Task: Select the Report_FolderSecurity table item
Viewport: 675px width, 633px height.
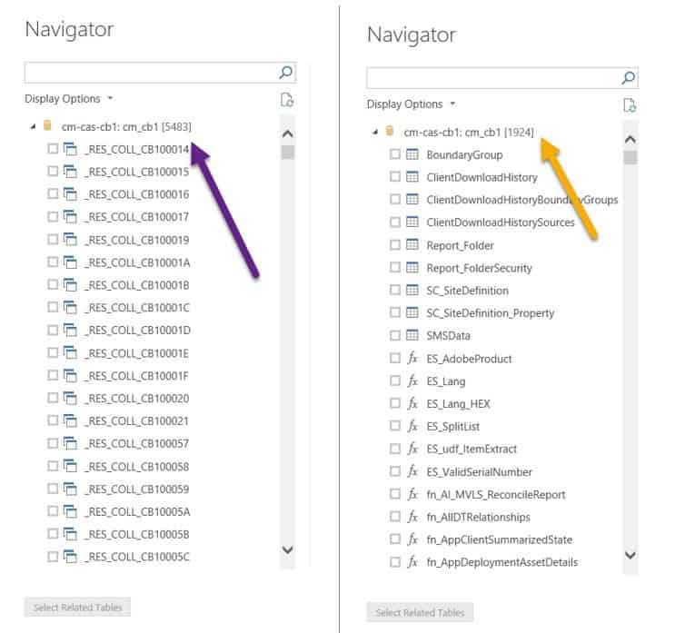Action: (x=479, y=268)
